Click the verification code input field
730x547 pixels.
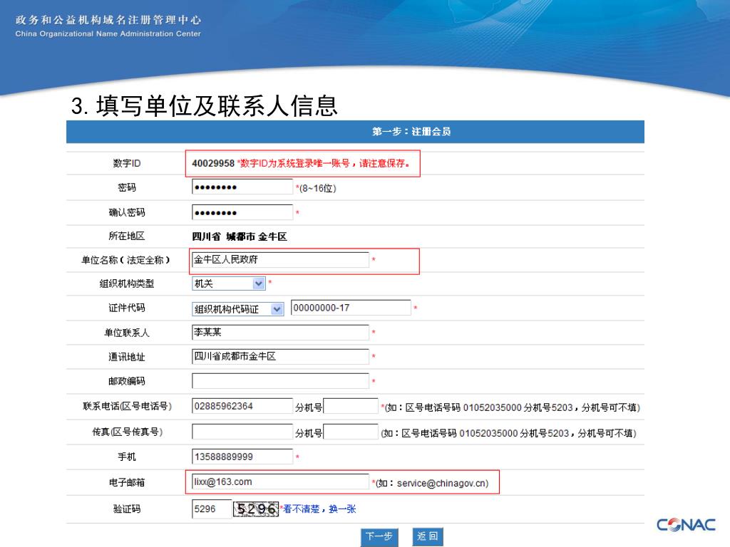coord(210,509)
